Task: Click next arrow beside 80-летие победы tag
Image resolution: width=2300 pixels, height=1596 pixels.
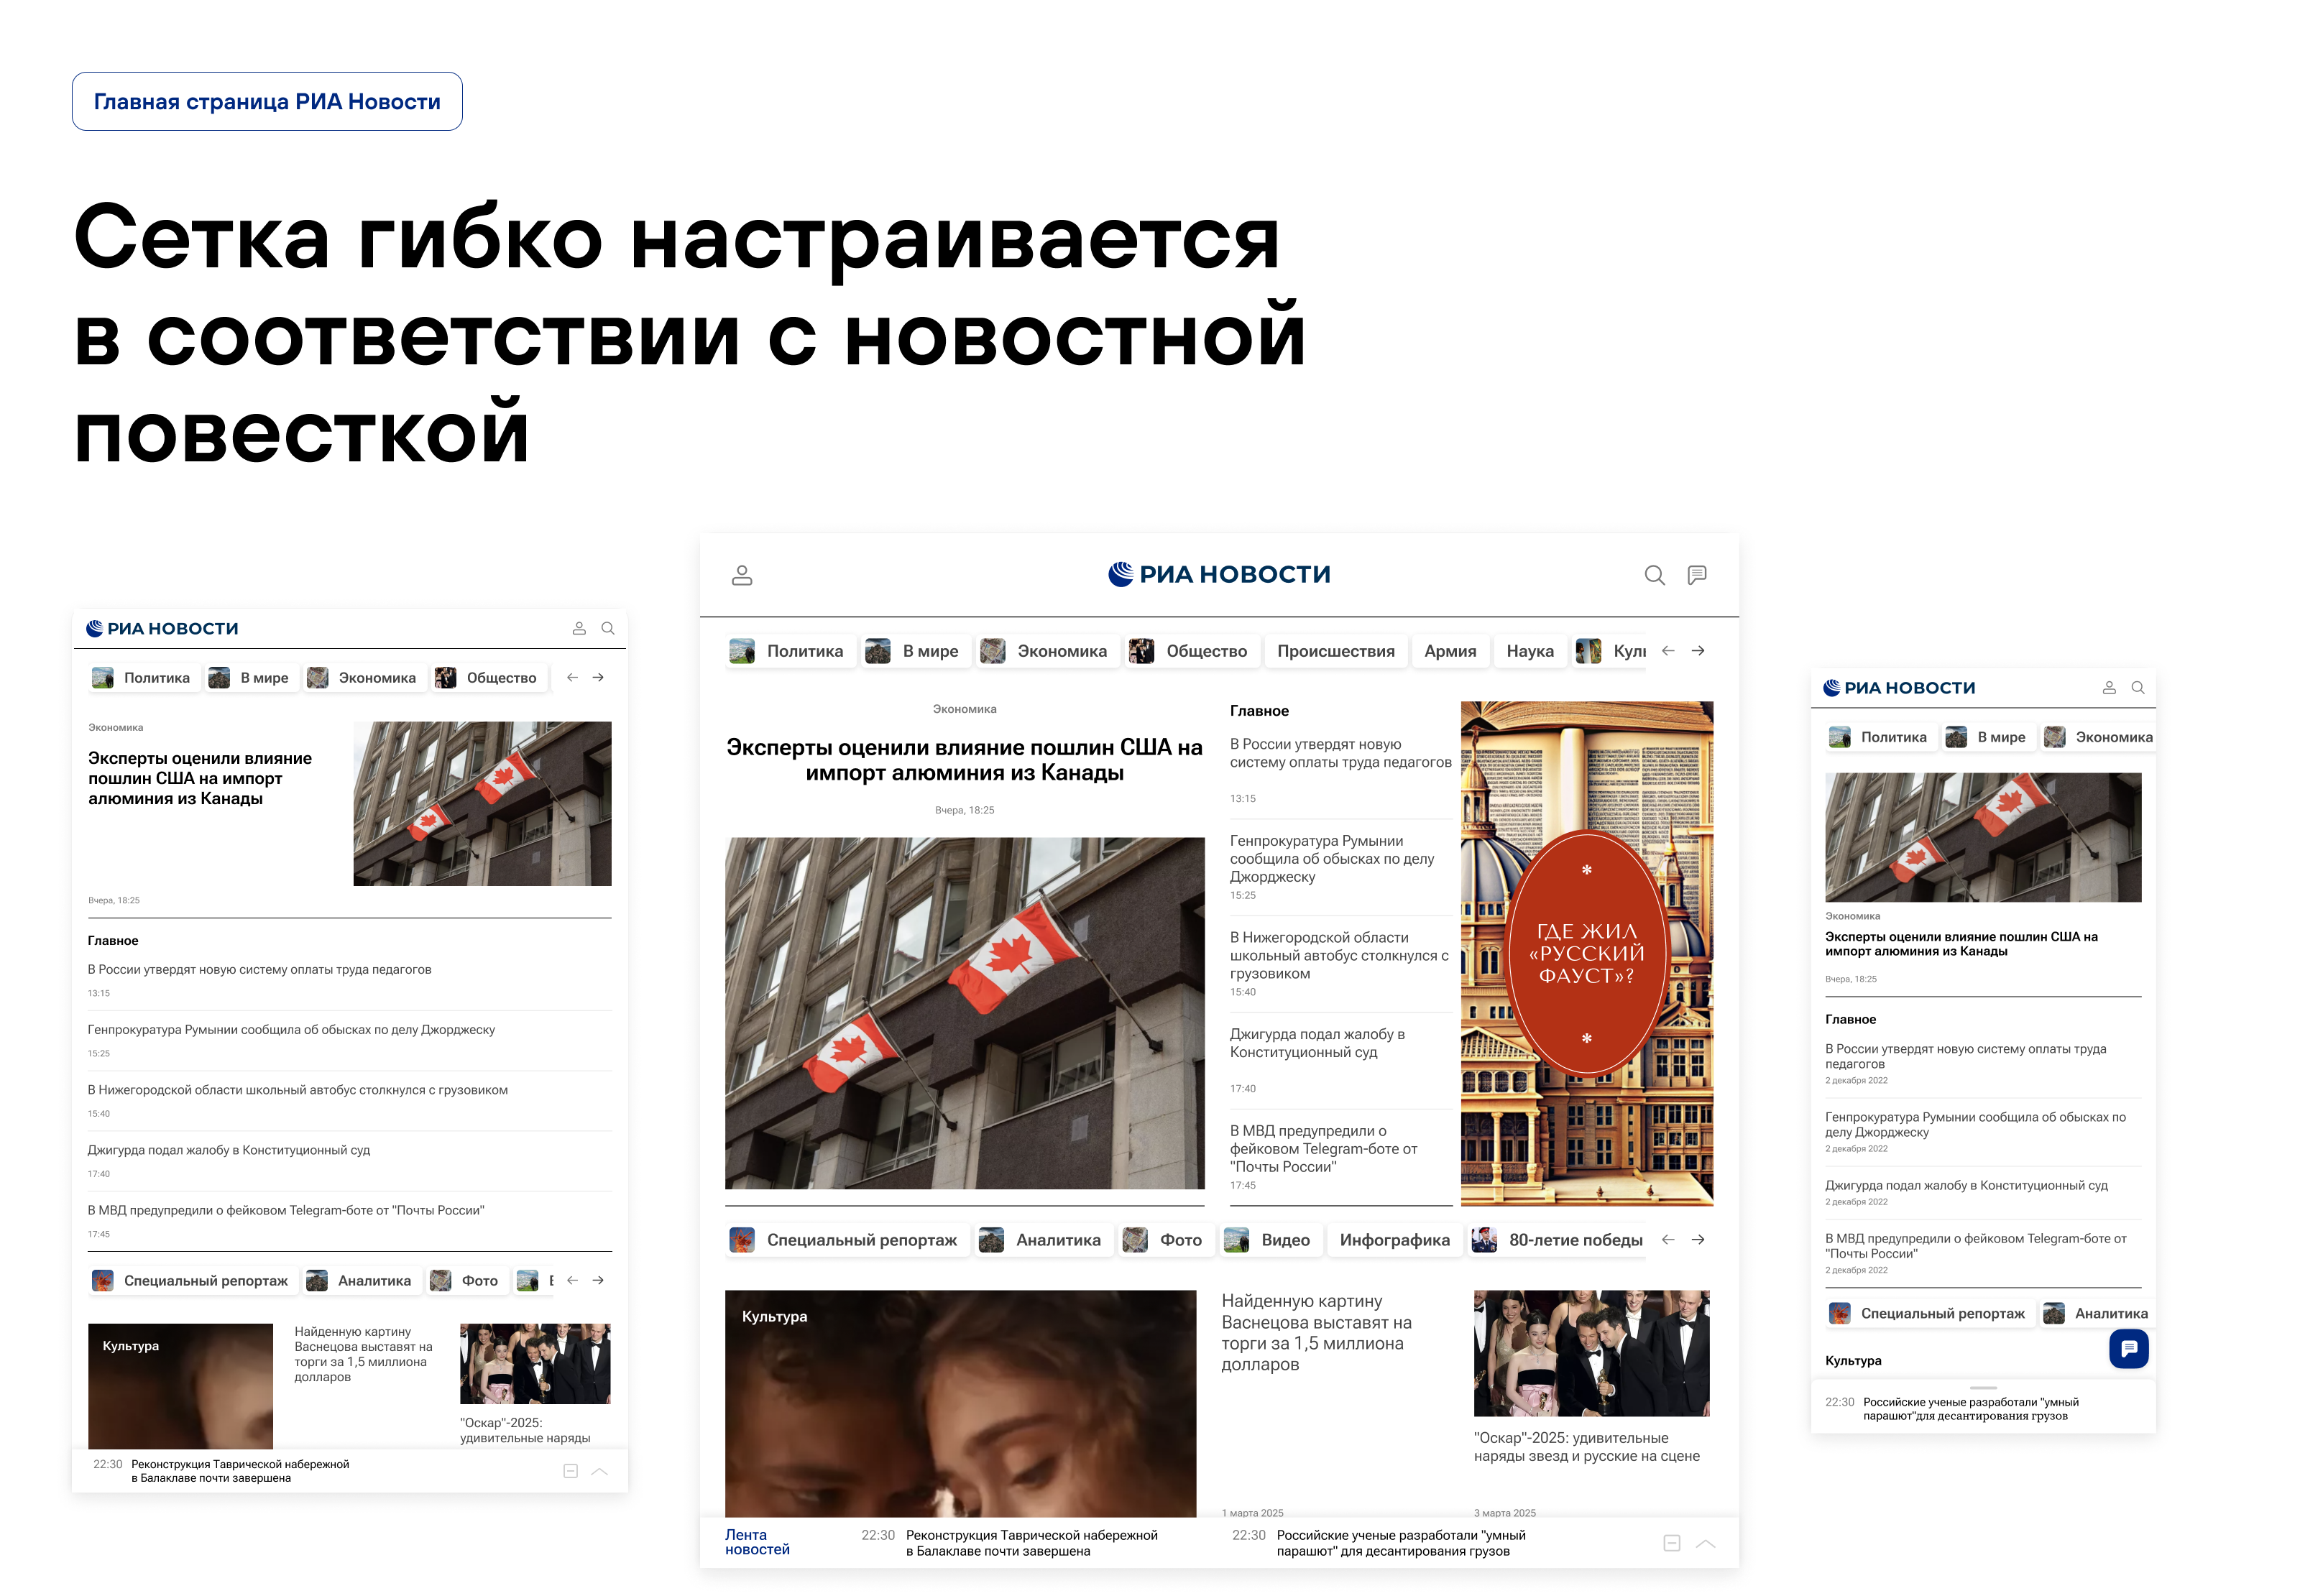Action: (x=1698, y=1240)
